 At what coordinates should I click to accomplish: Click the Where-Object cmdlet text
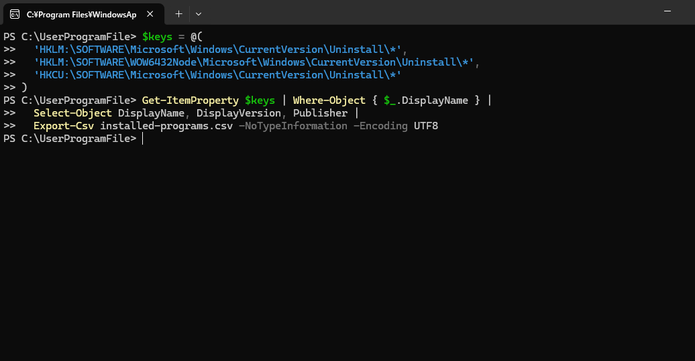tap(329, 100)
